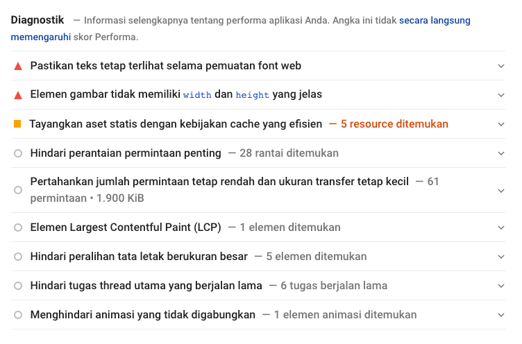Click '5 resource ditemukan' text
The image size is (522, 344).
[394, 124]
